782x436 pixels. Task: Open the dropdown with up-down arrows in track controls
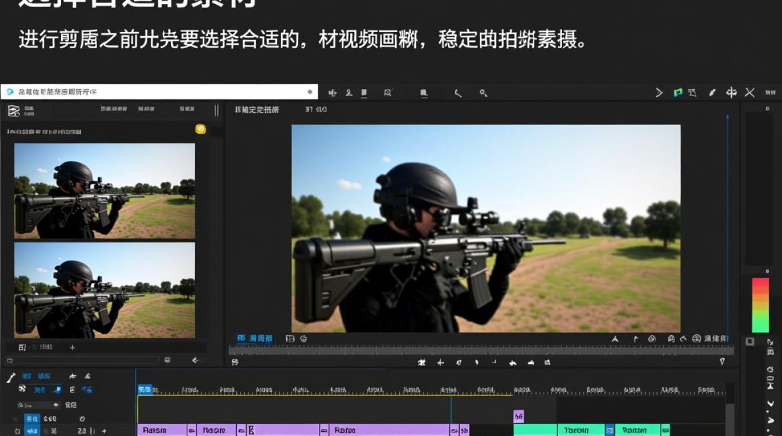point(38,405)
